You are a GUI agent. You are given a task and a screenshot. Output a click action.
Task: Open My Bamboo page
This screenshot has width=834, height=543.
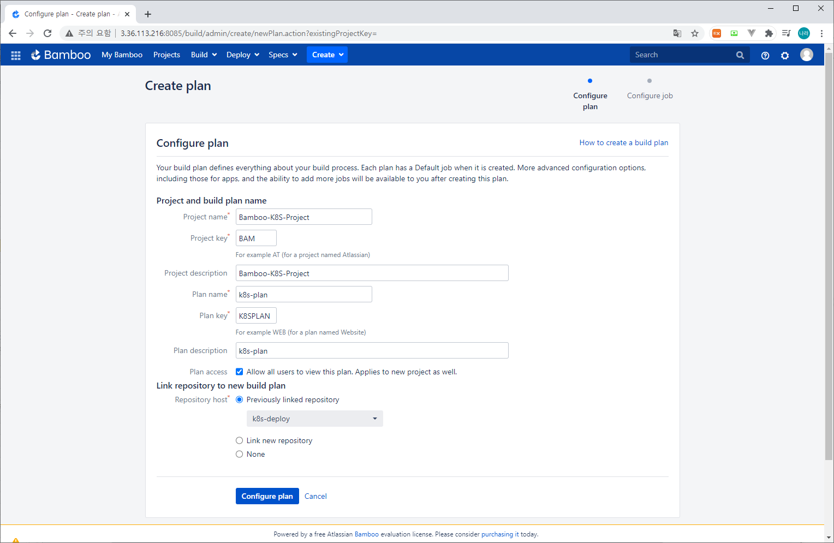click(122, 55)
